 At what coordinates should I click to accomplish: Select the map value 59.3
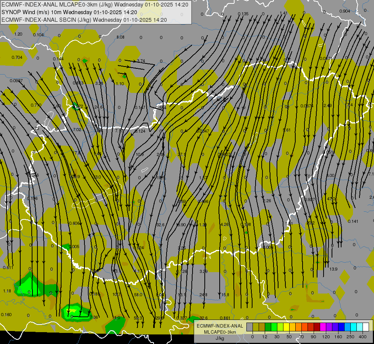(x=138, y=318)
